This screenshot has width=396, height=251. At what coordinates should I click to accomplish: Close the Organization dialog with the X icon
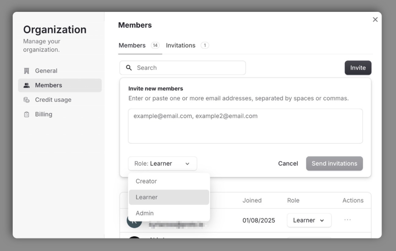(375, 19)
